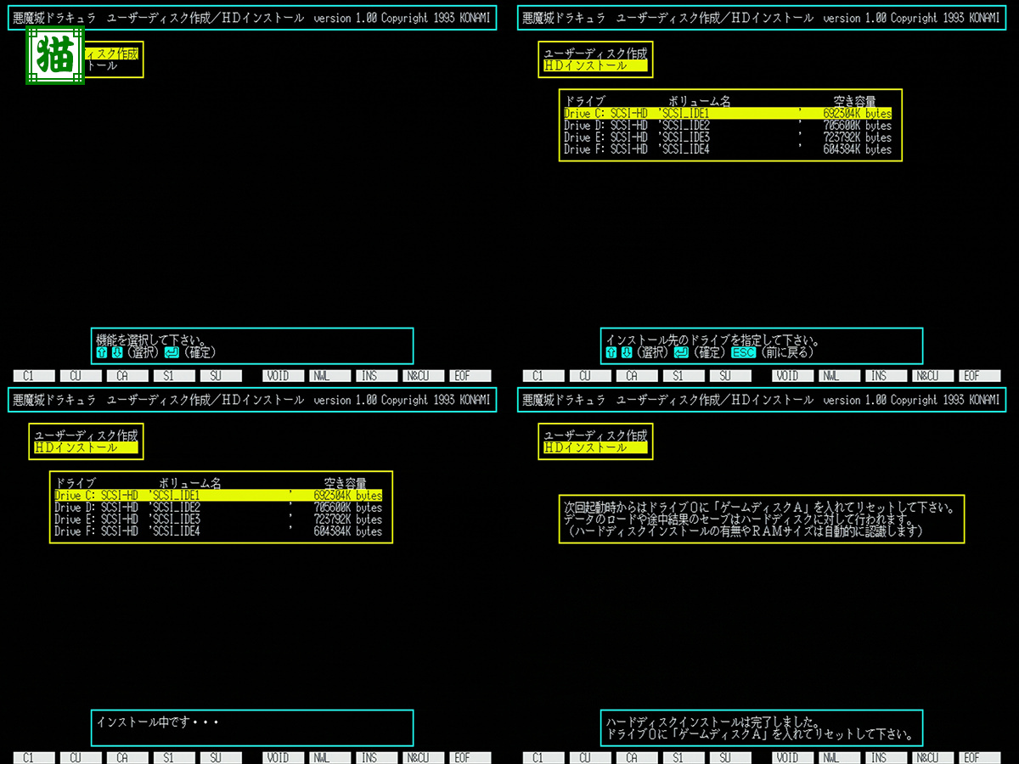
Task: Click the ESC key hint in the drive prompt
Action: click(x=743, y=352)
